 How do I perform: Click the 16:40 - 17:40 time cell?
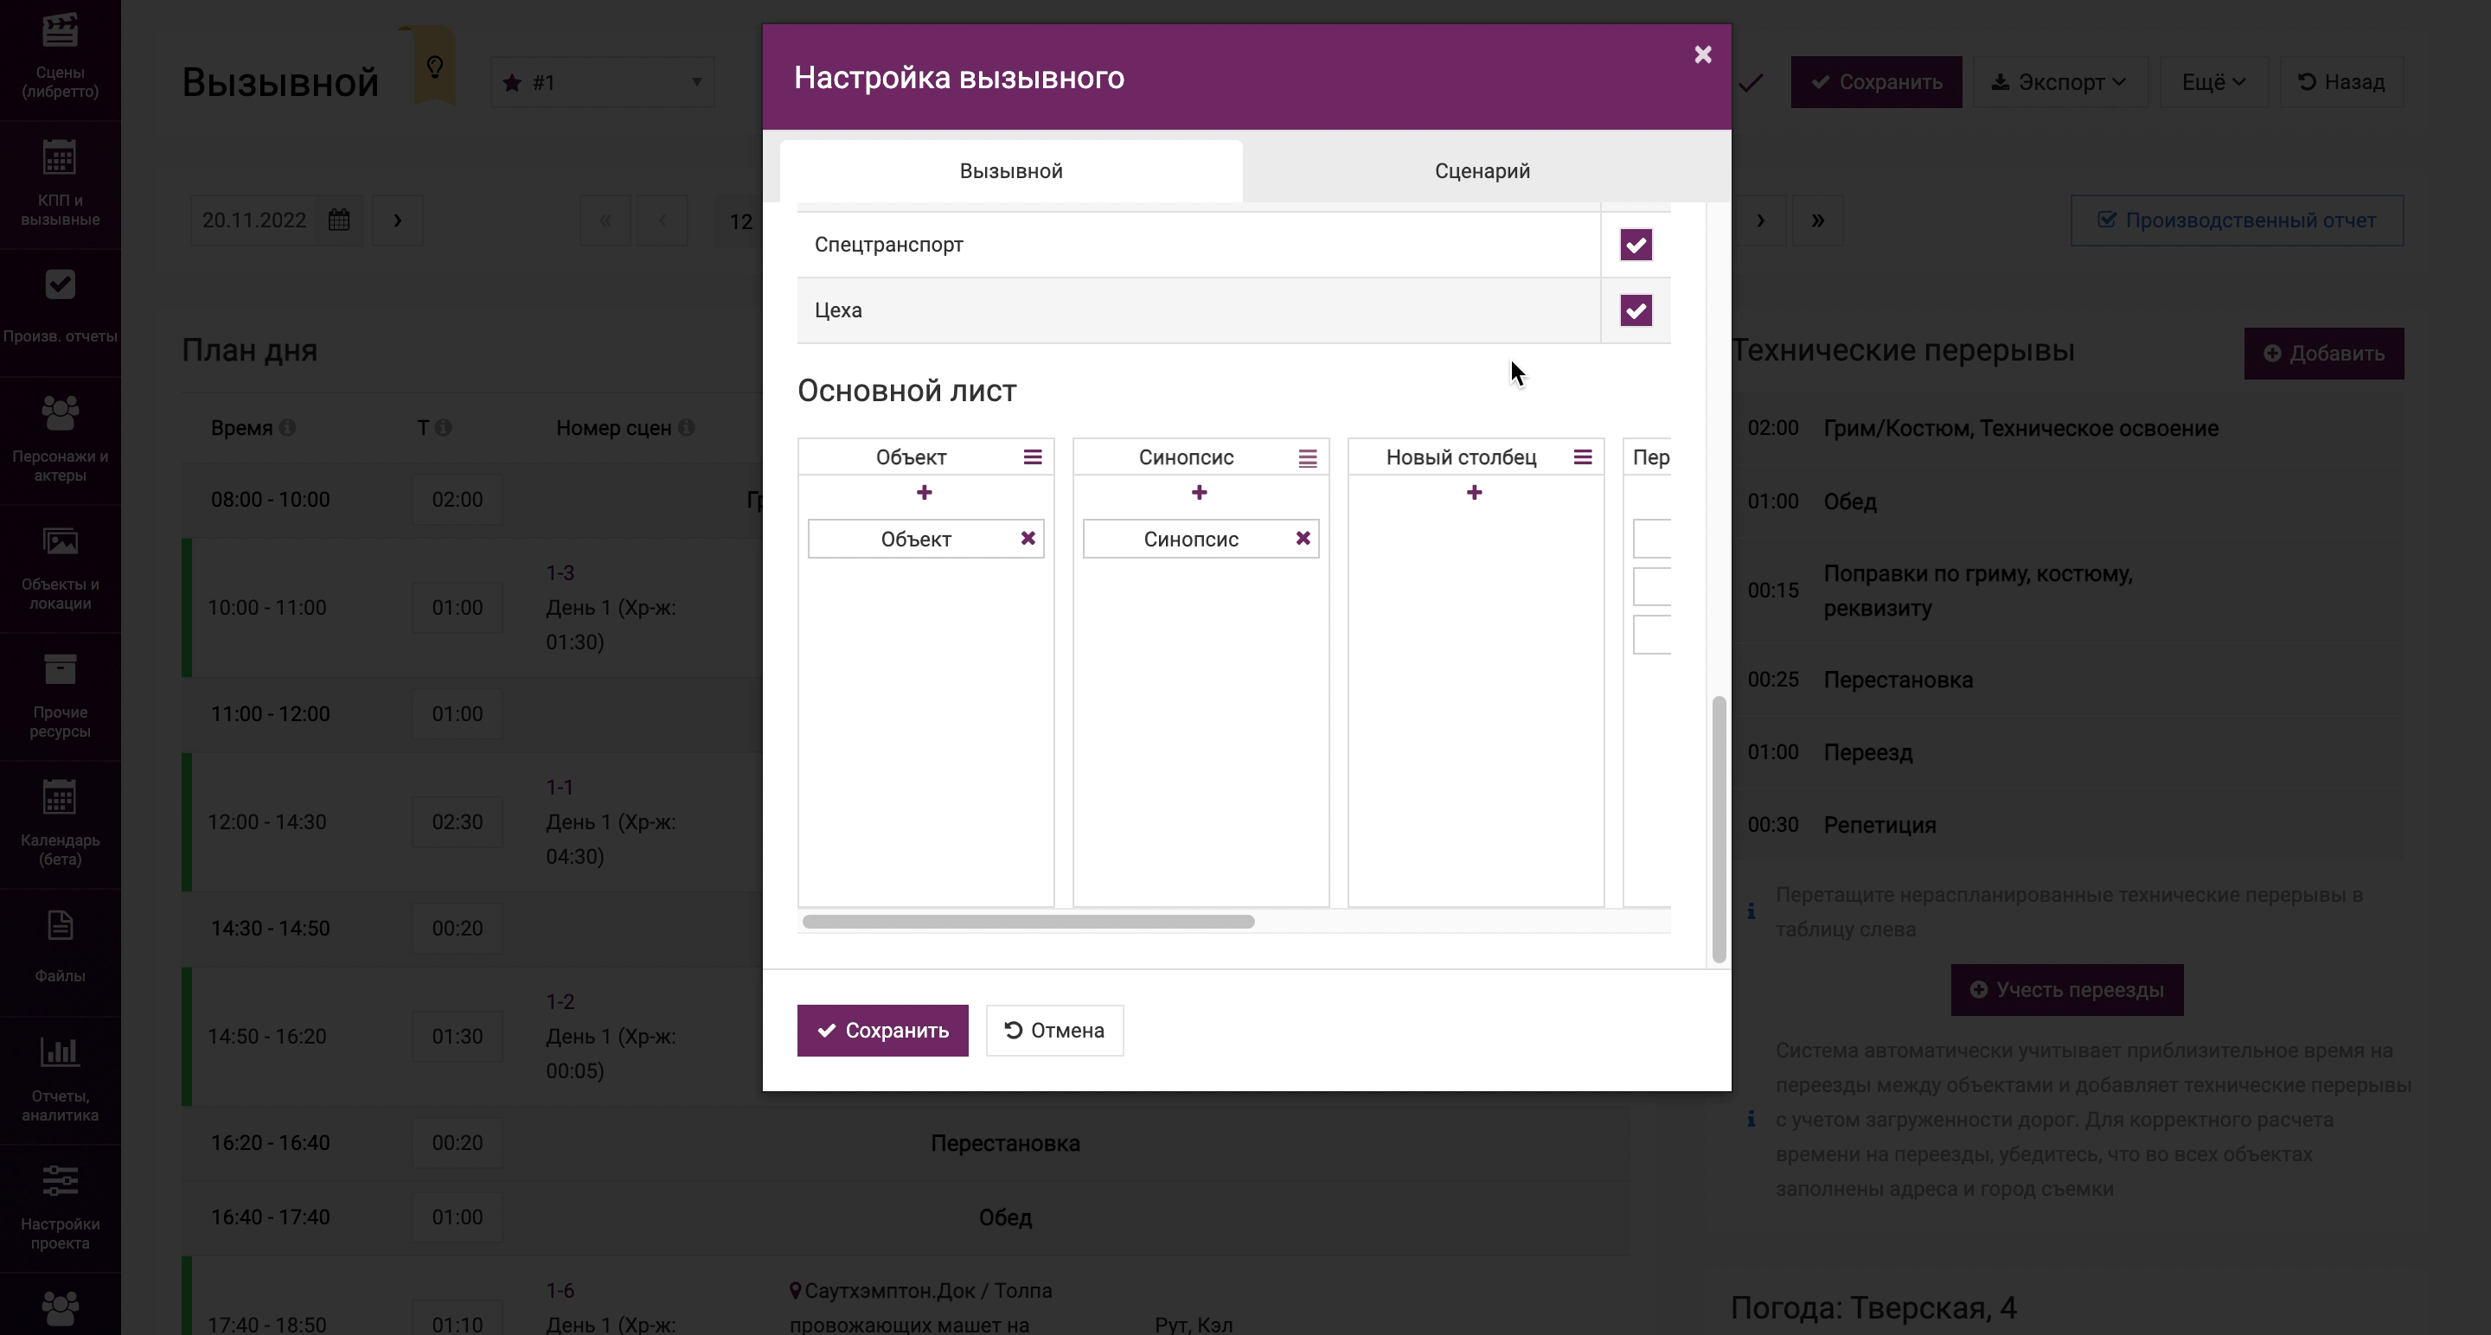click(x=270, y=1217)
